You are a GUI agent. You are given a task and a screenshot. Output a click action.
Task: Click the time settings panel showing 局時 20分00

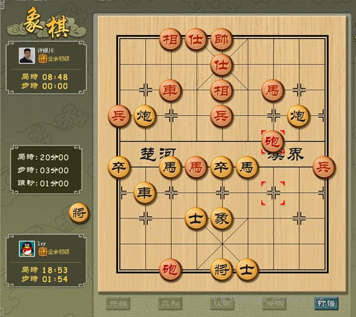pos(46,170)
